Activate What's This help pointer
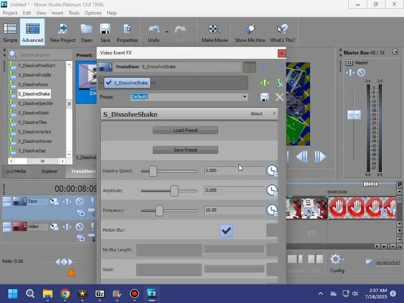This screenshot has height=303, width=404. pyautogui.click(x=282, y=32)
